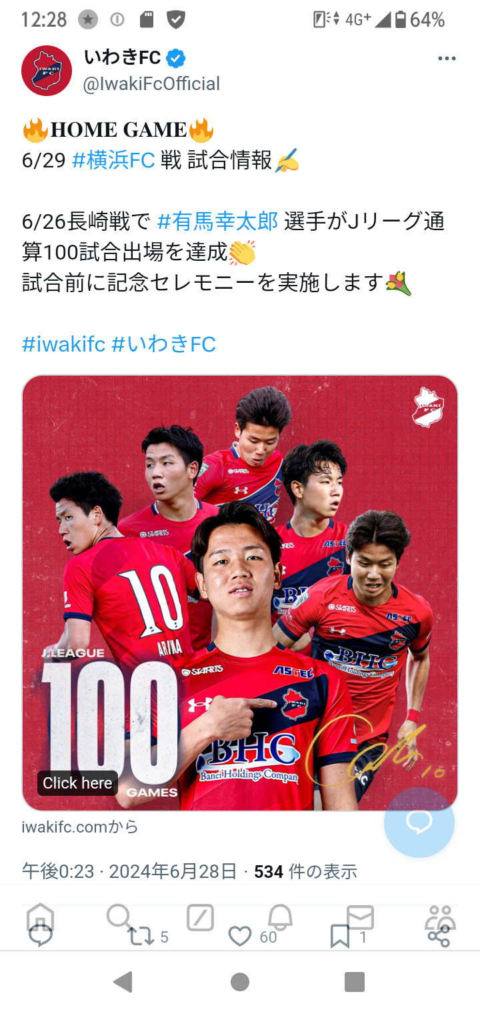Like the post with heart icon
Screen dimensions: 480x1014
pos(240,937)
